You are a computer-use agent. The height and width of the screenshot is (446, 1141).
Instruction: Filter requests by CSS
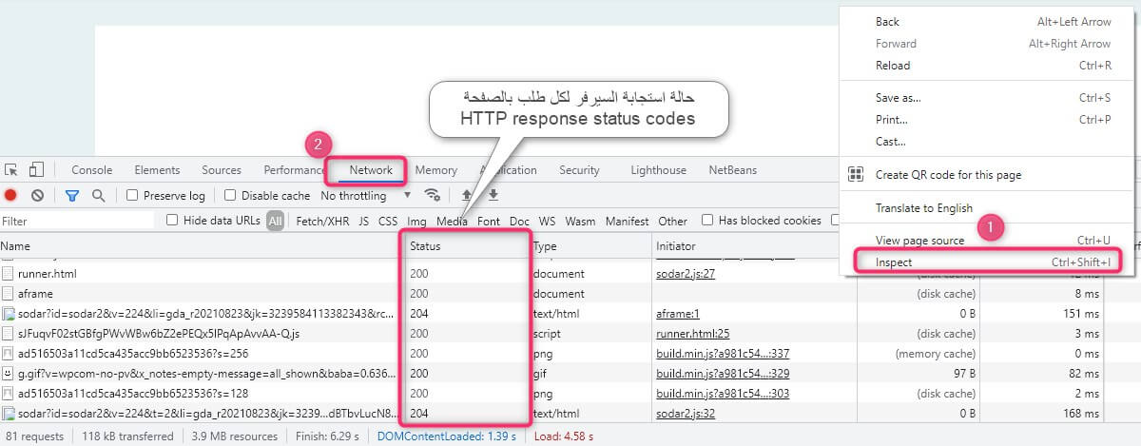388,221
